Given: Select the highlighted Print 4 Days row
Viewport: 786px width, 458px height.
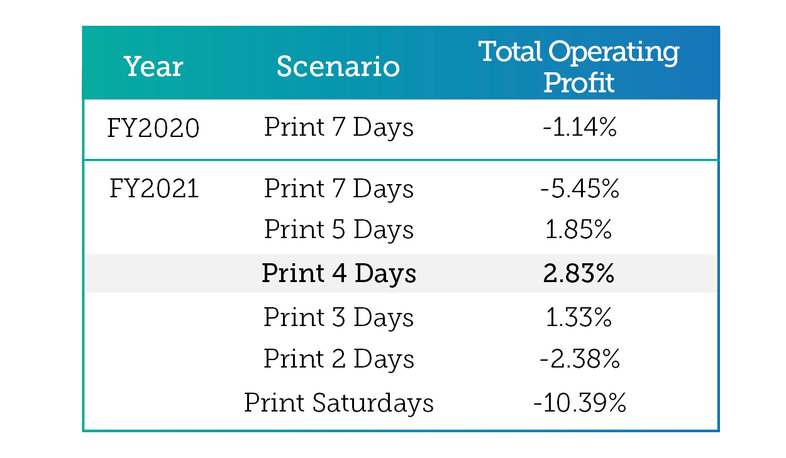Looking at the screenshot, I should pos(401,274).
